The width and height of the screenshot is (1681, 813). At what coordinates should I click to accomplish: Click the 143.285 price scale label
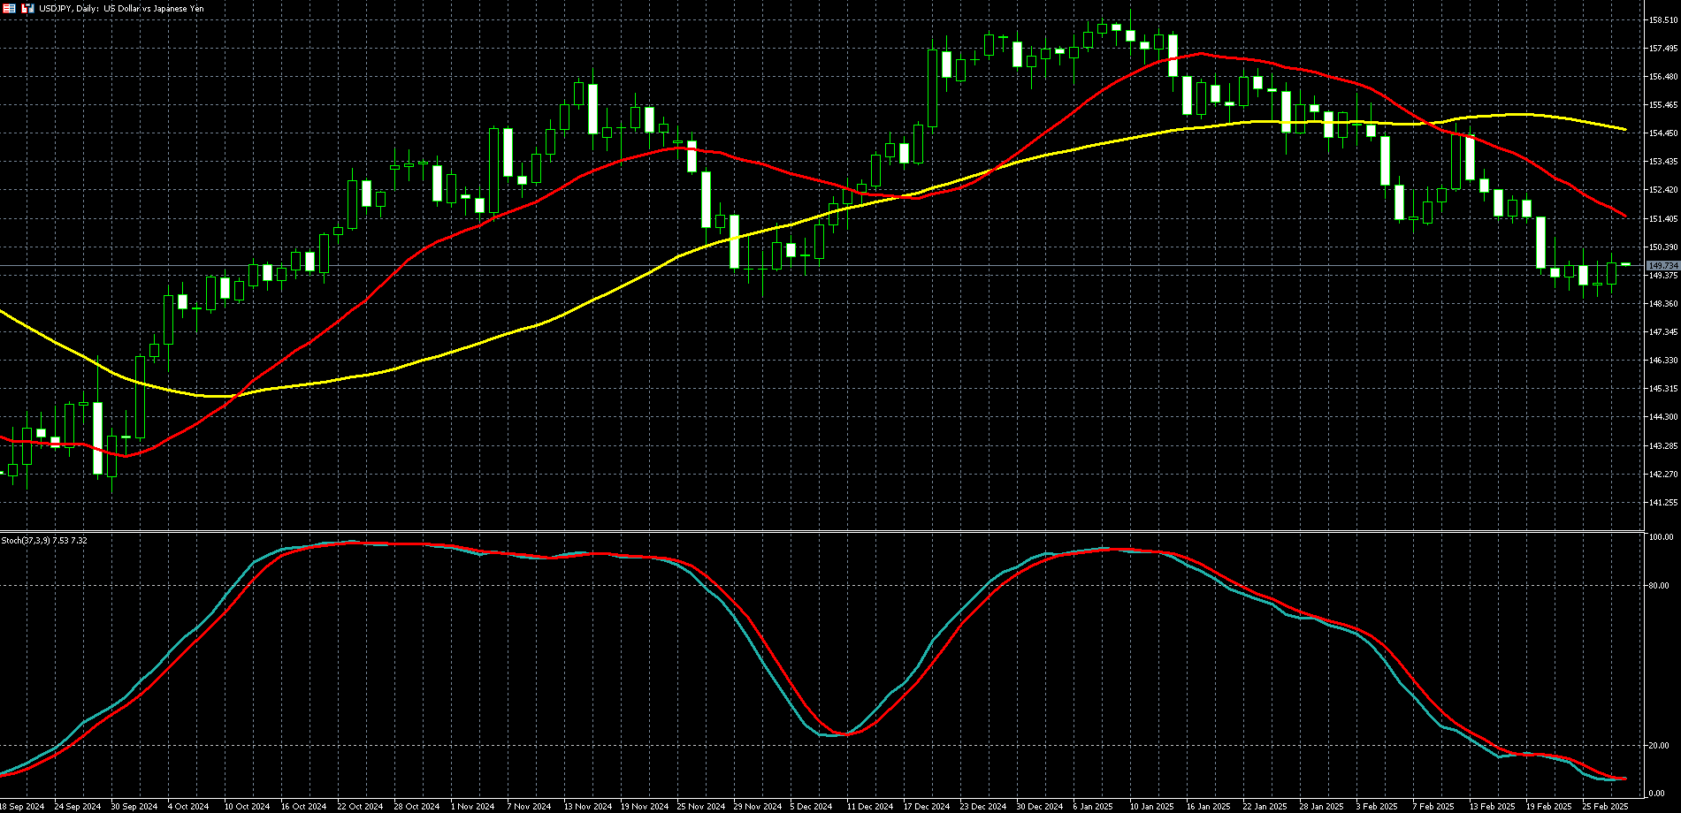(x=1663, y=446)
